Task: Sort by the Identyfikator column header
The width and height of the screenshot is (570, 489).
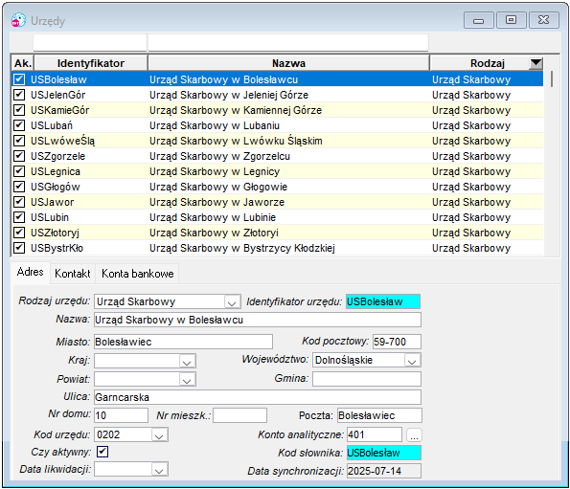Action: 90,63
